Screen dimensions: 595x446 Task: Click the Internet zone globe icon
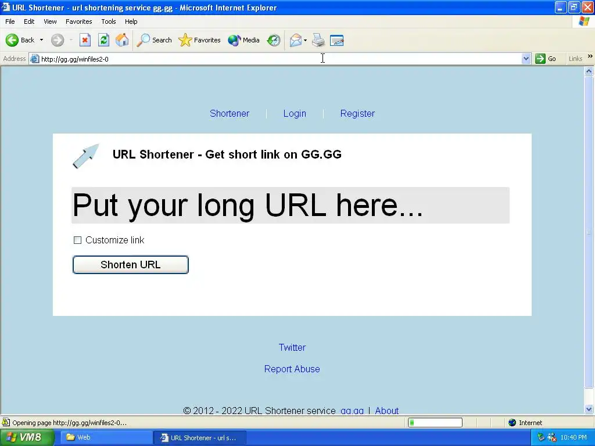coord(512,423)
